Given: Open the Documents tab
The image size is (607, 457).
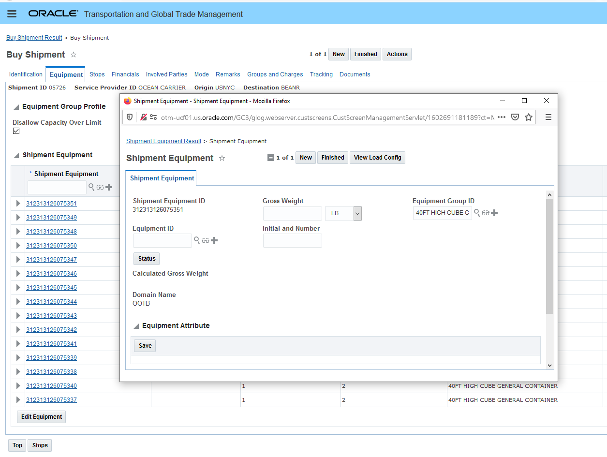Looking at the screenshot, I should pos(355,74).
